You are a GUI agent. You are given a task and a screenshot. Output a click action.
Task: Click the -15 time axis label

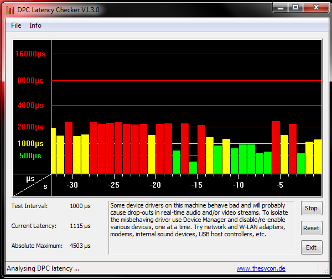pos(196,185)
